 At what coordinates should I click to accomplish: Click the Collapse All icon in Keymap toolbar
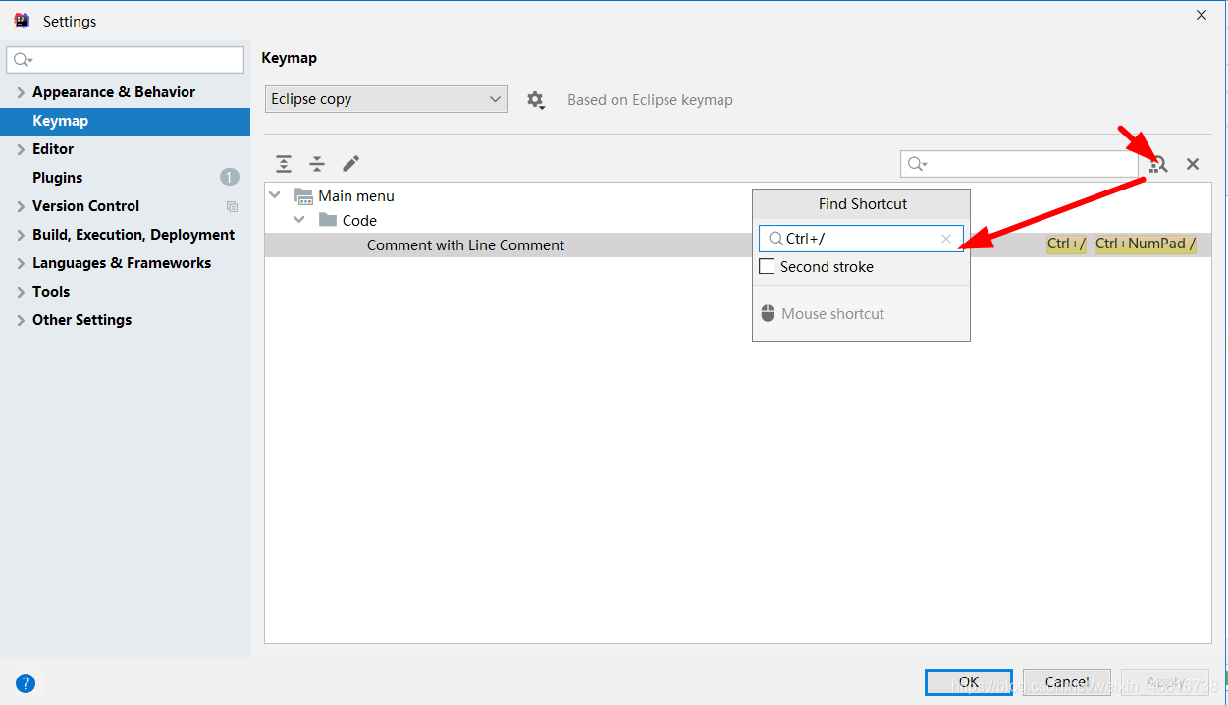coord(317,164)
